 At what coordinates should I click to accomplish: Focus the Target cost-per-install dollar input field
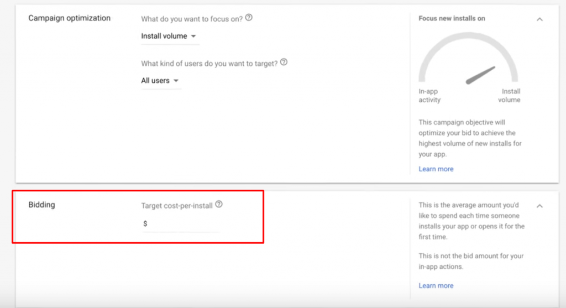[182, 224]
